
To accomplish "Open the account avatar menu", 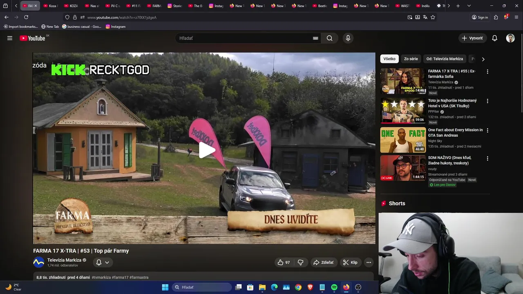I will pos(510,38).
